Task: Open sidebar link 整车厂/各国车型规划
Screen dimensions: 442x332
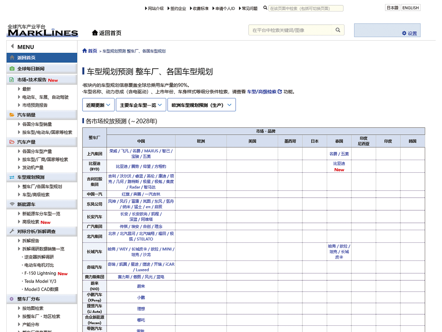Action: coord(42,186)
